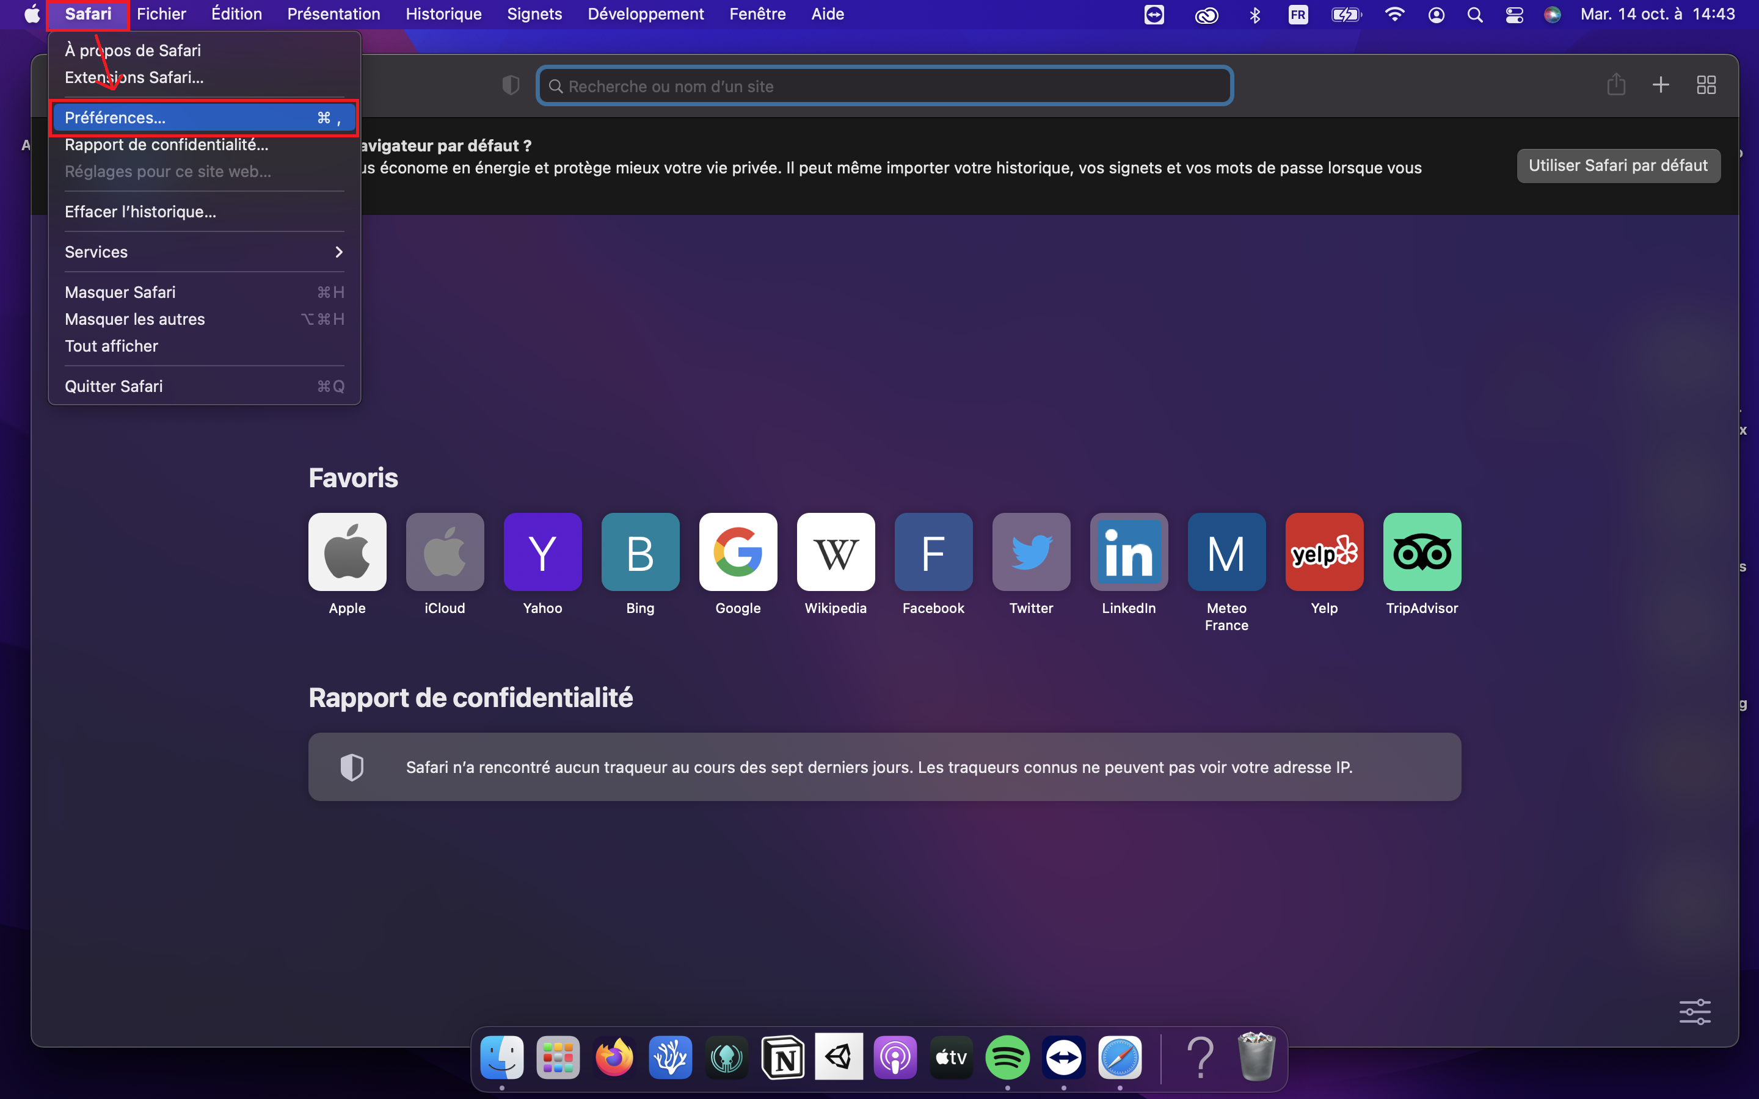
Task: Expand the Services submenu
Action: [203, 252]
